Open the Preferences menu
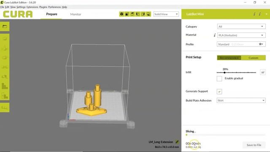Image resolution: width=270 pixels, height=152 pixels. click(54, 7)
